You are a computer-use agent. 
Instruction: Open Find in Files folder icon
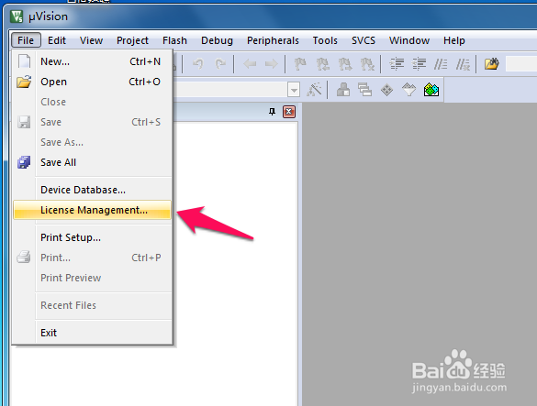[x=492, y=64]
